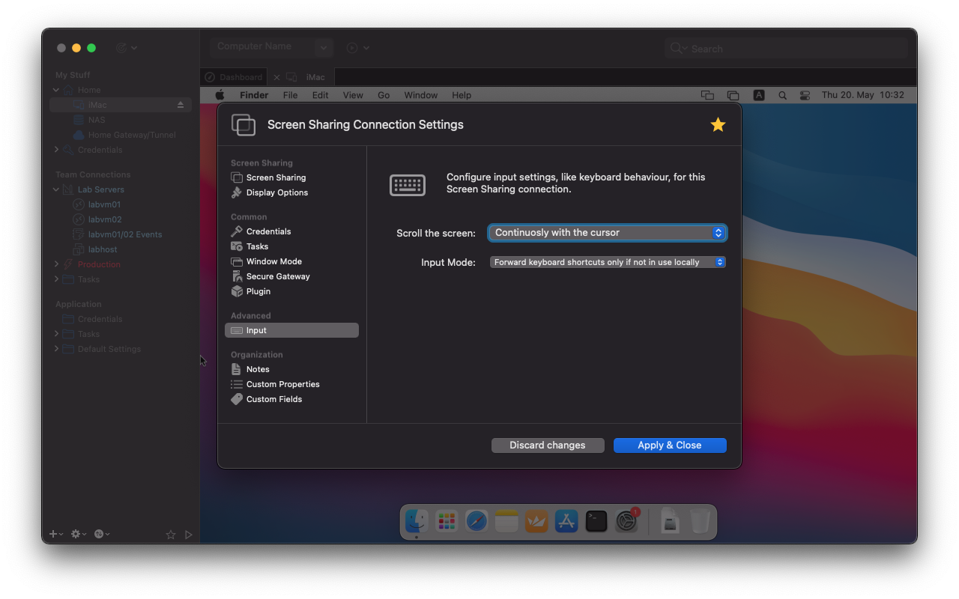The image size is (959, 599).
Task: Open the Go menu in the menu bar
Action: point(384,95)
